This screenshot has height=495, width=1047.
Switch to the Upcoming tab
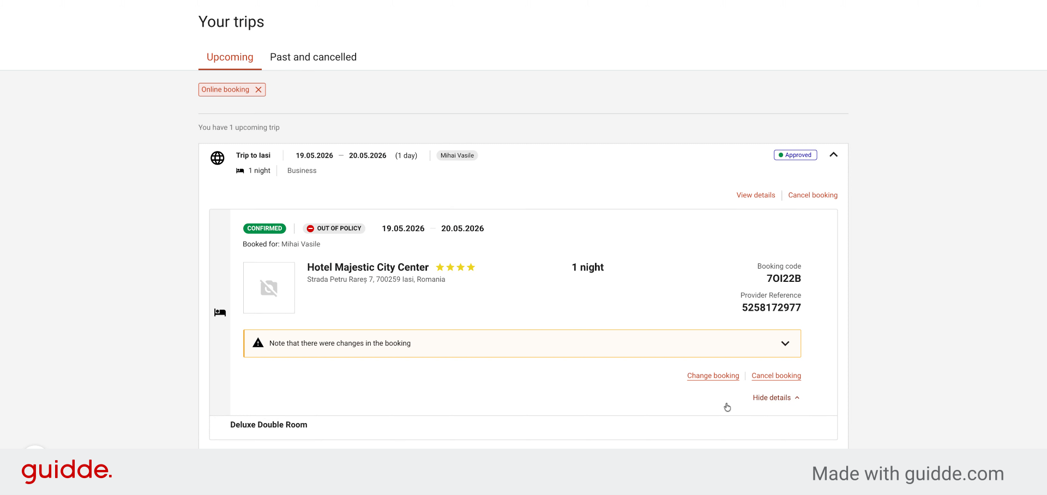[230, 57]
